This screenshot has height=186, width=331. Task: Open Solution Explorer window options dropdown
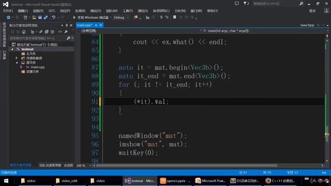[62, 25]
